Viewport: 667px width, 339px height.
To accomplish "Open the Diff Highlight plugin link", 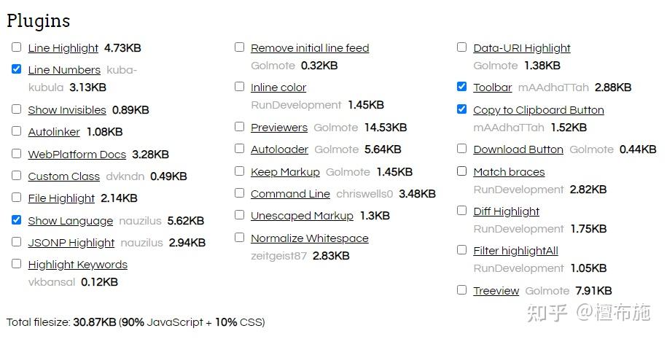I will click(x=506, y=211).
